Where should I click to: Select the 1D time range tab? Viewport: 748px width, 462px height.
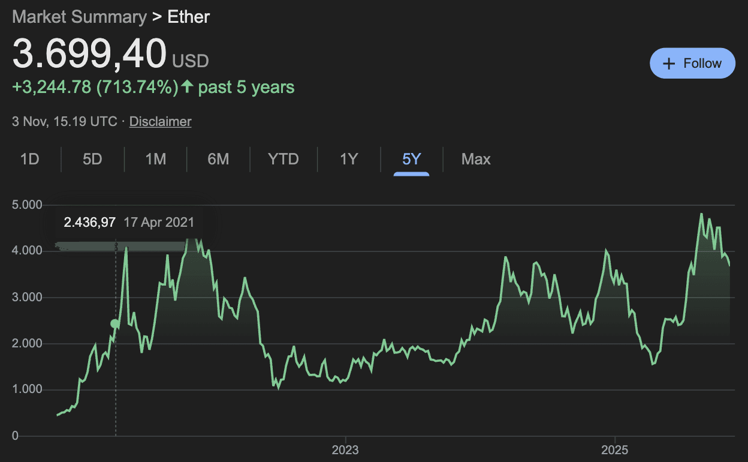pyautogui.click(x=29, y=159)
